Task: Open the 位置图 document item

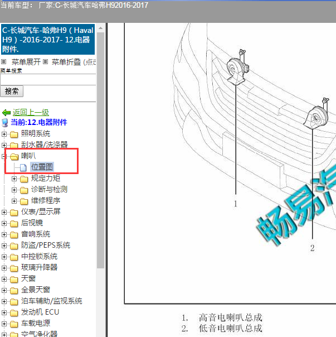Action: coord(42,167)
